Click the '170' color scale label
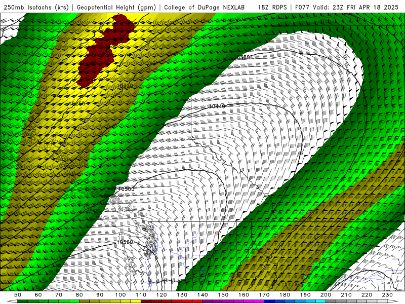The image size is (405, 304). point(264,295)
